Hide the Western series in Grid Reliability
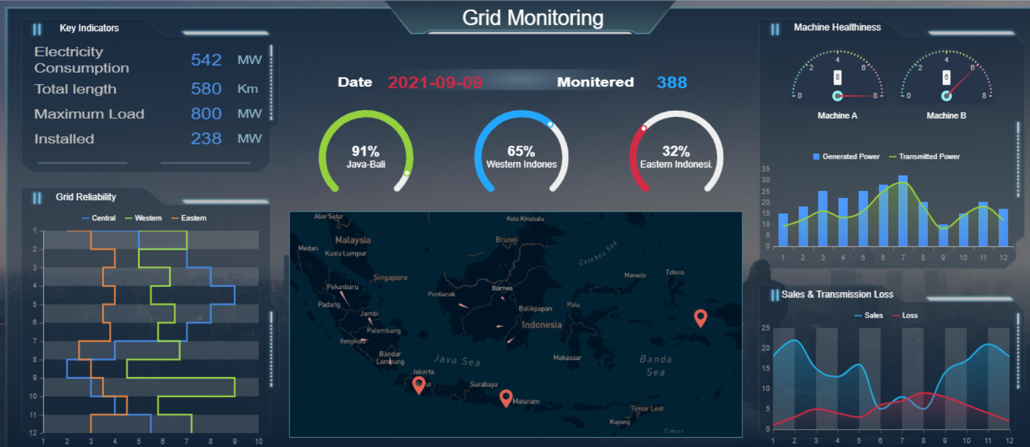The height and width of the screenshot is (447, 1030). tap(143, 219)
